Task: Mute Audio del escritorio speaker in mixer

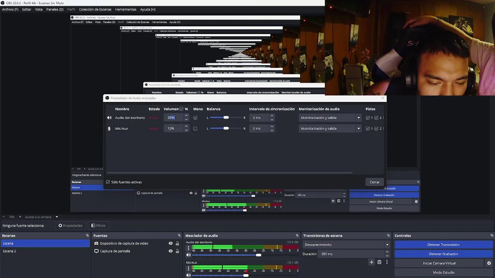Action: [188, 255]
